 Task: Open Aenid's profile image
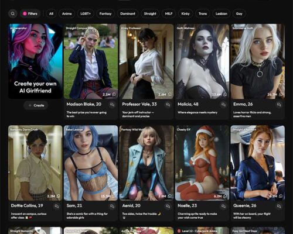click(x=146, y=163)
